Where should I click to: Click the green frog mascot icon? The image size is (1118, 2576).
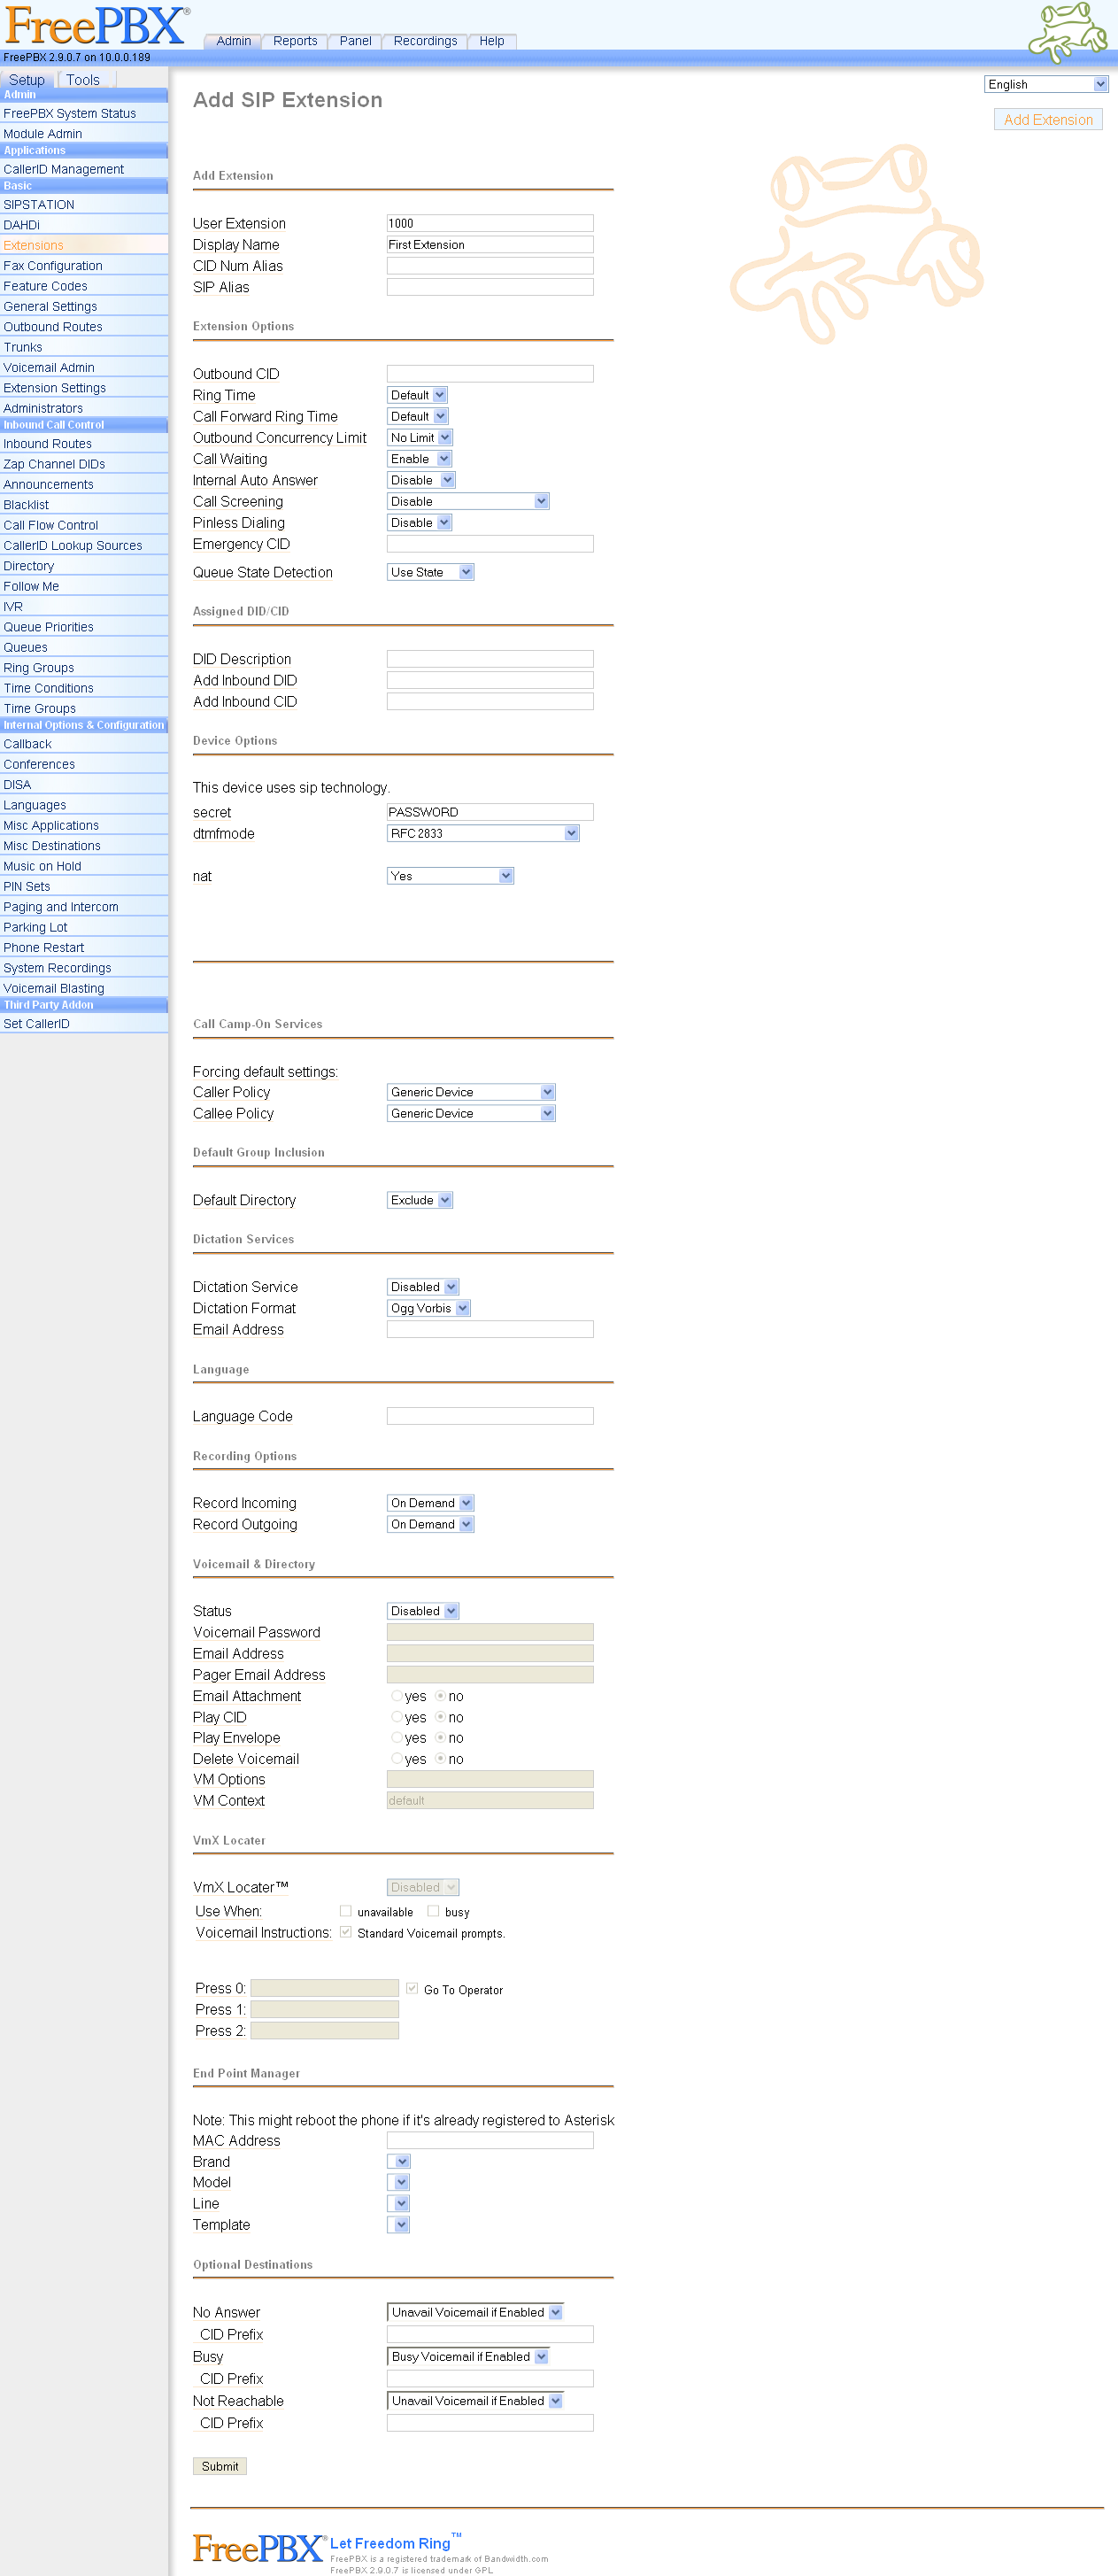1068,32
